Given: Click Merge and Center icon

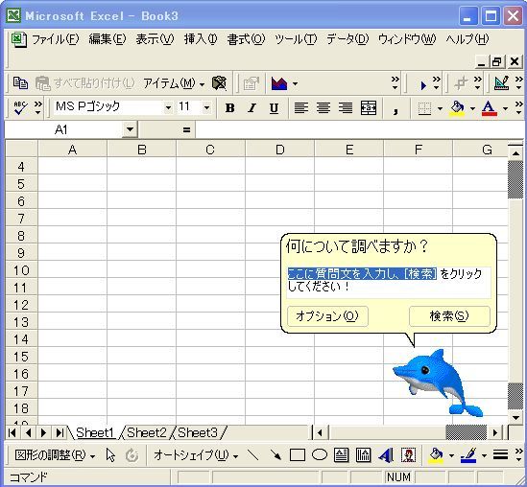Looking at the screenshot, I should click(x=368, y=108).
